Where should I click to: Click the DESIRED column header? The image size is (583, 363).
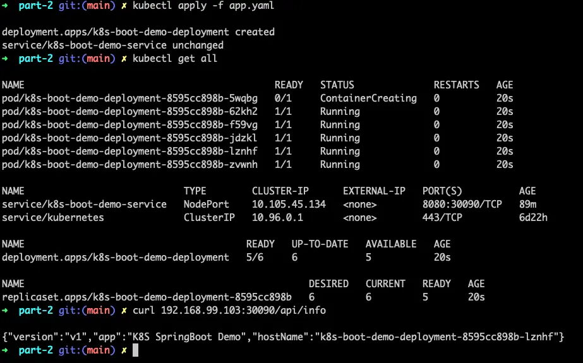click(x=328, y=284)
